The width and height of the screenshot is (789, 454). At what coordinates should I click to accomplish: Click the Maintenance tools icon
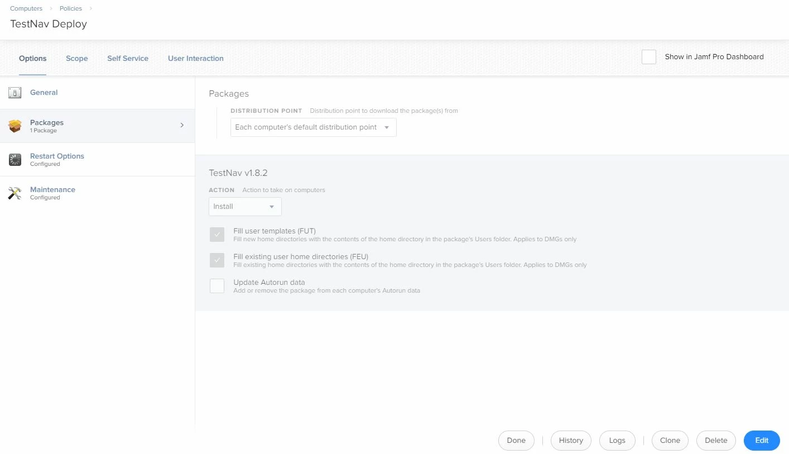(x=15, y=193)
